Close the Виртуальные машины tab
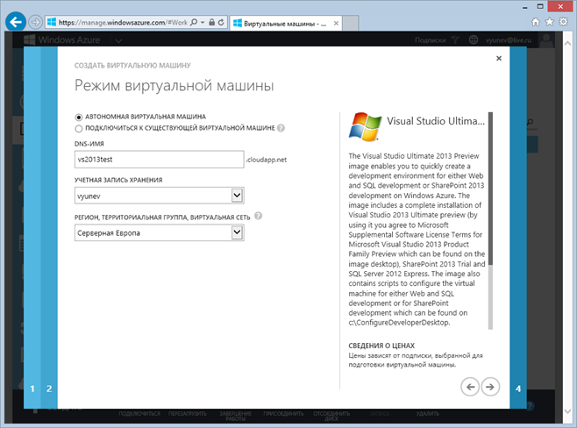Image resolution: width=577 pixels, height=428 pixels. (x=336, y=24)
